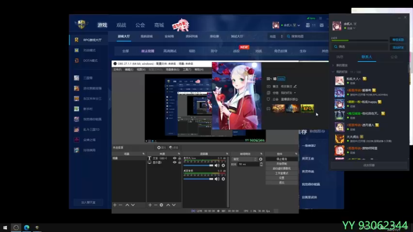Viewport: 413px width, 232px height.
Task: Open desktop audio channel settings gear
Action: [x=224, y=179]
